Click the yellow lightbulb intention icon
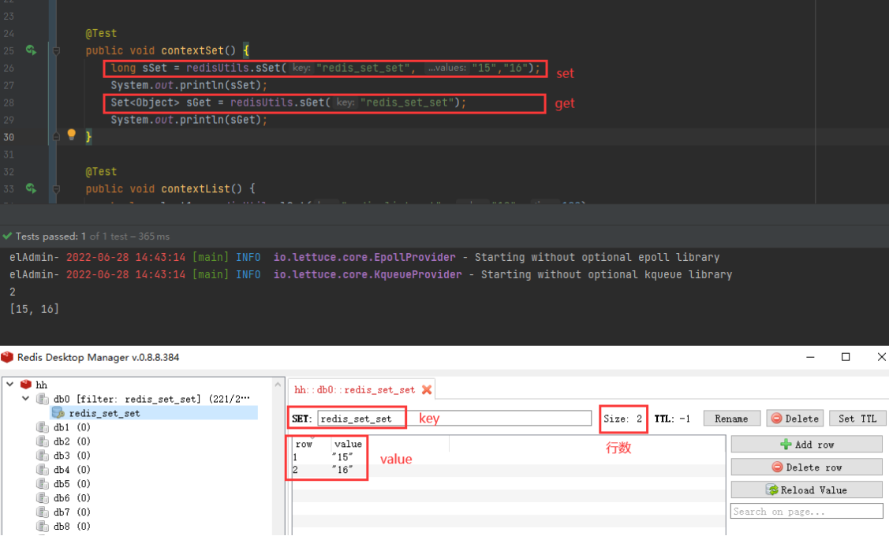Screen dimensions: 889x536 pos(72,134)
